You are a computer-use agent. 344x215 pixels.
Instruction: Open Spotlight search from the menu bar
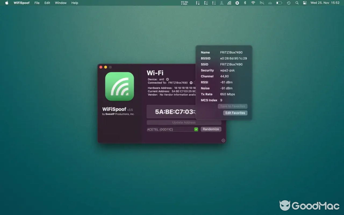(297, 3)
